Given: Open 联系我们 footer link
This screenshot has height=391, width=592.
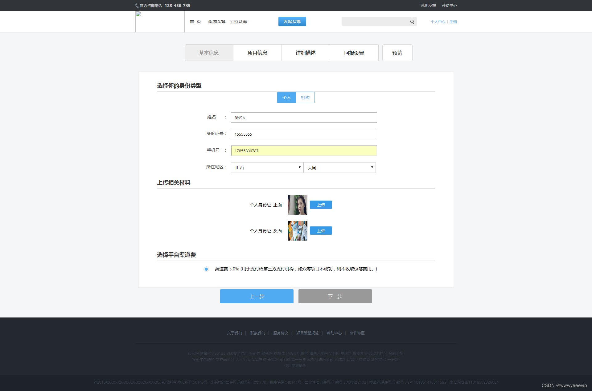Looking at the screenshot, I should (x=257, y=333).
